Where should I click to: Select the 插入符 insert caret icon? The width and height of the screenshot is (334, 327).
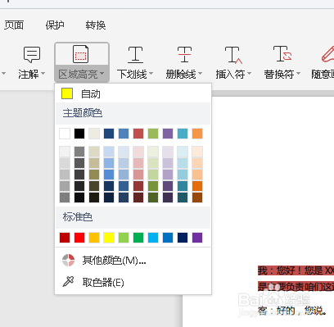pos(233,55)
